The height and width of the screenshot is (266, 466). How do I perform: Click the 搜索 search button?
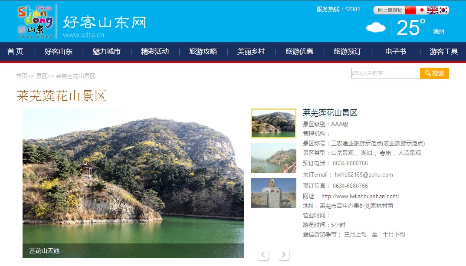coord(434,73)
